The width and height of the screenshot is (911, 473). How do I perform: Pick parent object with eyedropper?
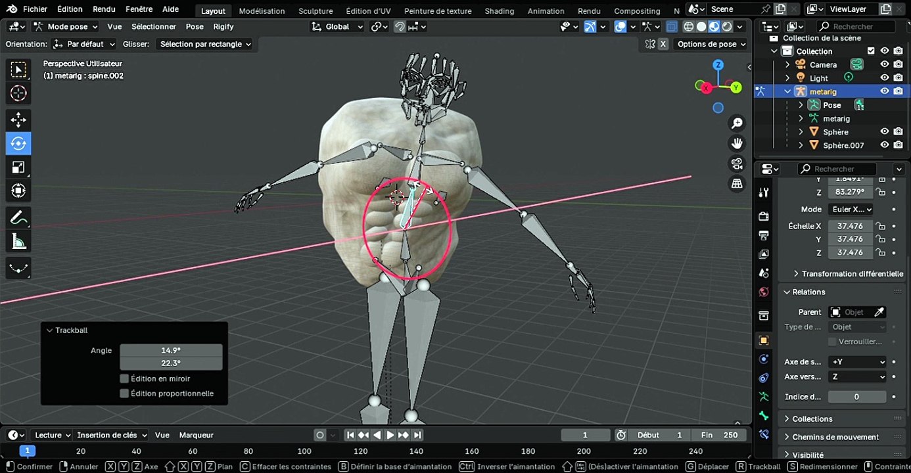(879, 312)
